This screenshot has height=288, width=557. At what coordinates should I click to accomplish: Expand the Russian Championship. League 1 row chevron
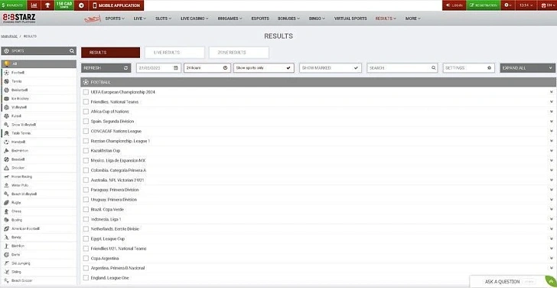click(x=552, y=141)
